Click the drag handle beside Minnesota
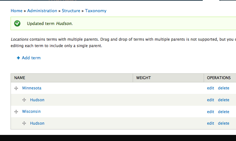The image size is (236, 141). (16, 88)
